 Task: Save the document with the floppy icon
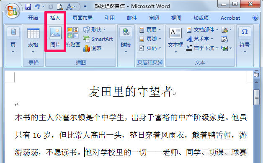click(x=28, y=7)
